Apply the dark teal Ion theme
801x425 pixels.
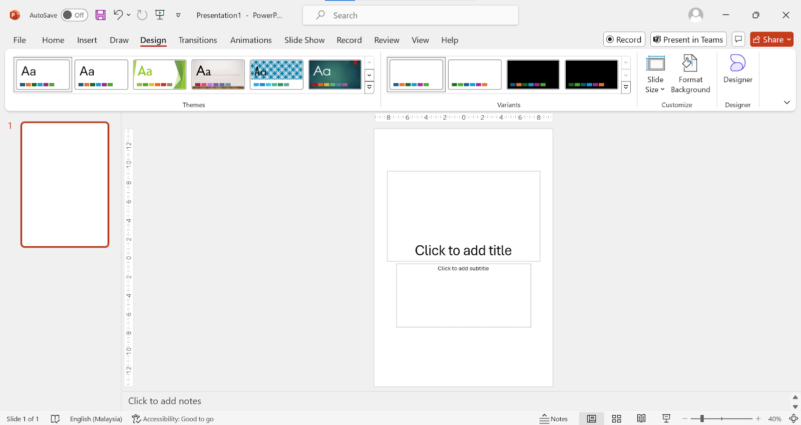pyautogui.click(x=335, y=75)
